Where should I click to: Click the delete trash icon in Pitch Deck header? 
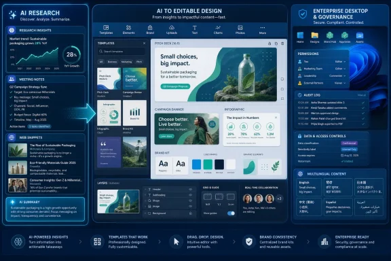pos(282,43)
